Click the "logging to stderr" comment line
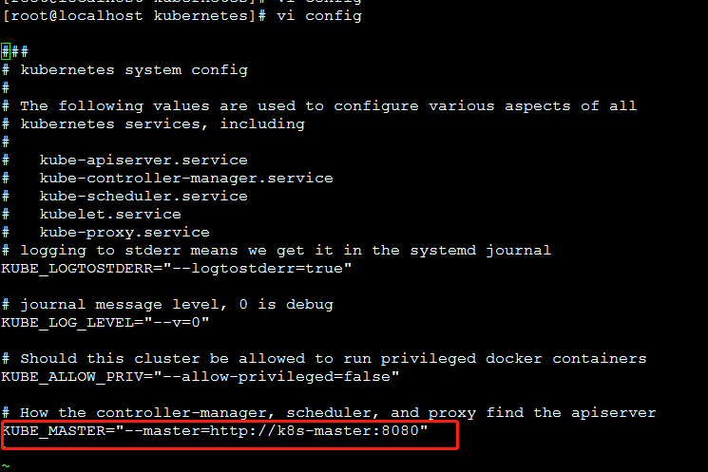Viewport: 708px width, 472px height. point(285,250)
